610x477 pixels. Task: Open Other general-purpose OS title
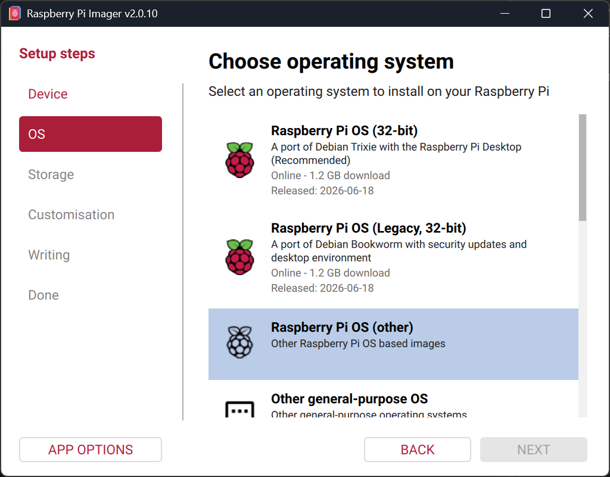(x=349, y=399)
